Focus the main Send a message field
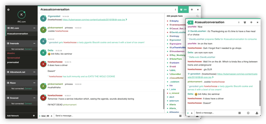Image resolution: width=266 pixels, height=124 pixels. pyautogui.click(x=116, y=116)
